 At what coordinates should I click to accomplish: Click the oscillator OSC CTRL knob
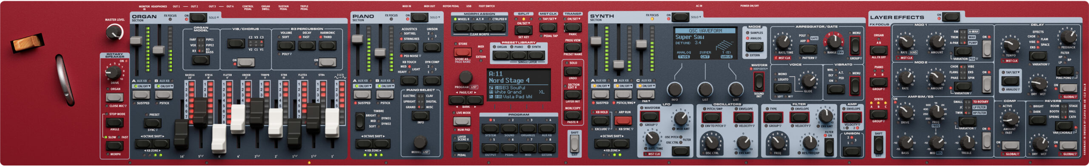tap(712, 142)
